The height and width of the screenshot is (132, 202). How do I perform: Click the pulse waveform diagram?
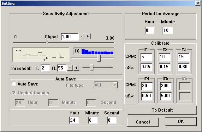tap(40, 54)
